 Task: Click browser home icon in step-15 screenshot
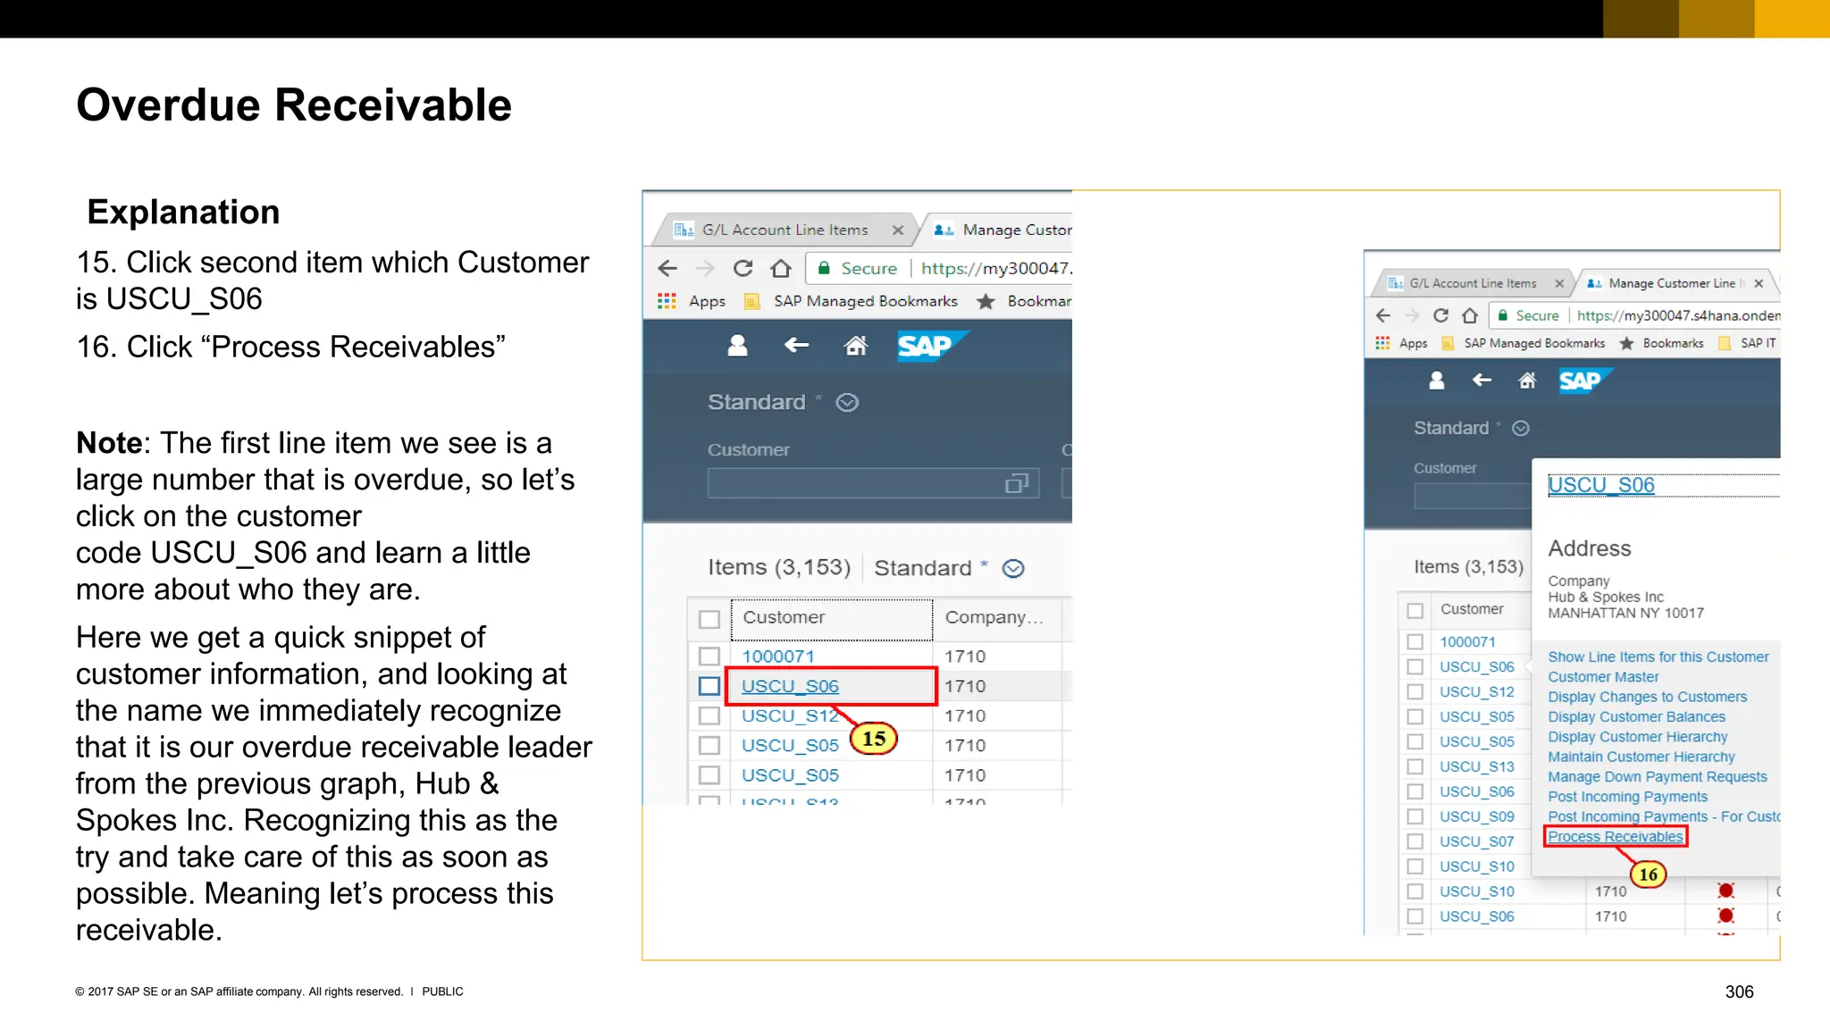(781, 268)
